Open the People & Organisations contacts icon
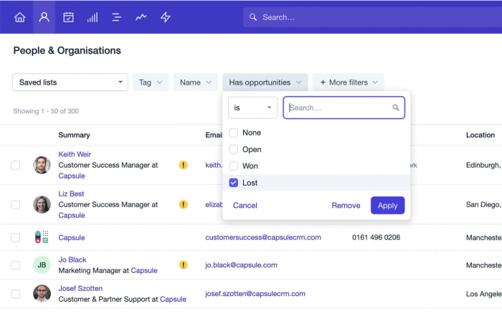Viewport: 502px width, 324px height. tap(44, 17)
